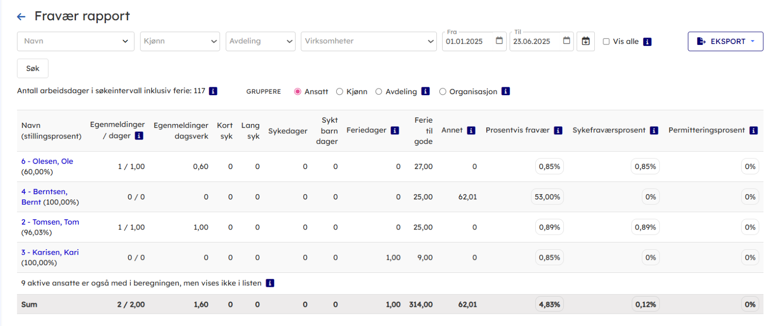Click the date preset calendar button

point(586,42)
